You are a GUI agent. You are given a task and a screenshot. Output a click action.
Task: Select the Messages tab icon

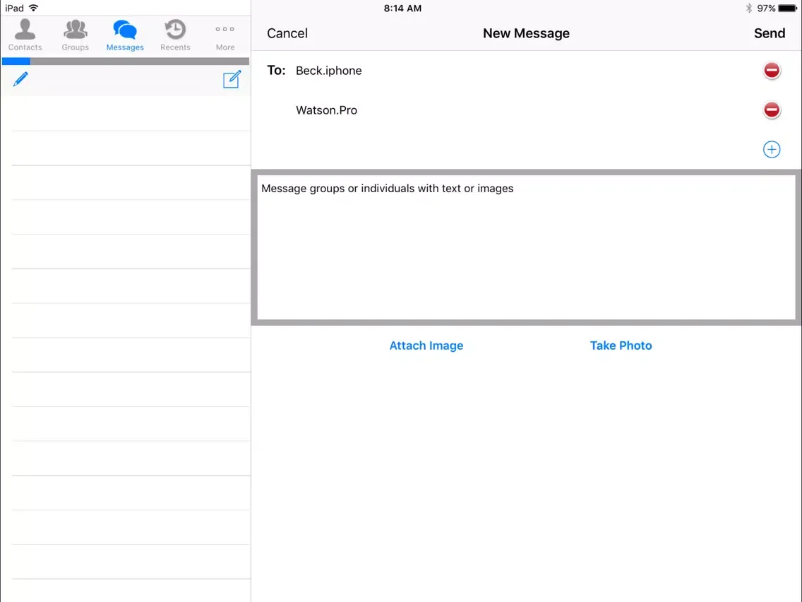(125, 30)
